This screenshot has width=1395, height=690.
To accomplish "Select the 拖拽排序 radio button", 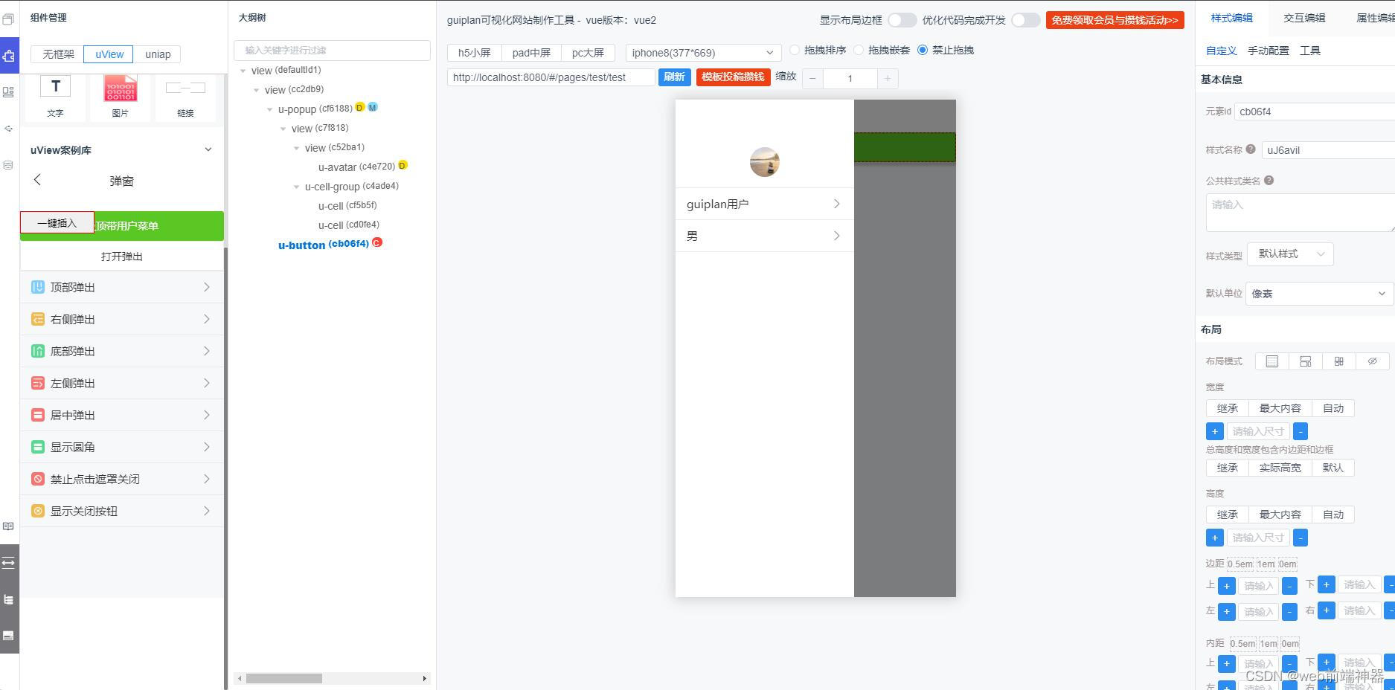I will [x=795, y=50].
